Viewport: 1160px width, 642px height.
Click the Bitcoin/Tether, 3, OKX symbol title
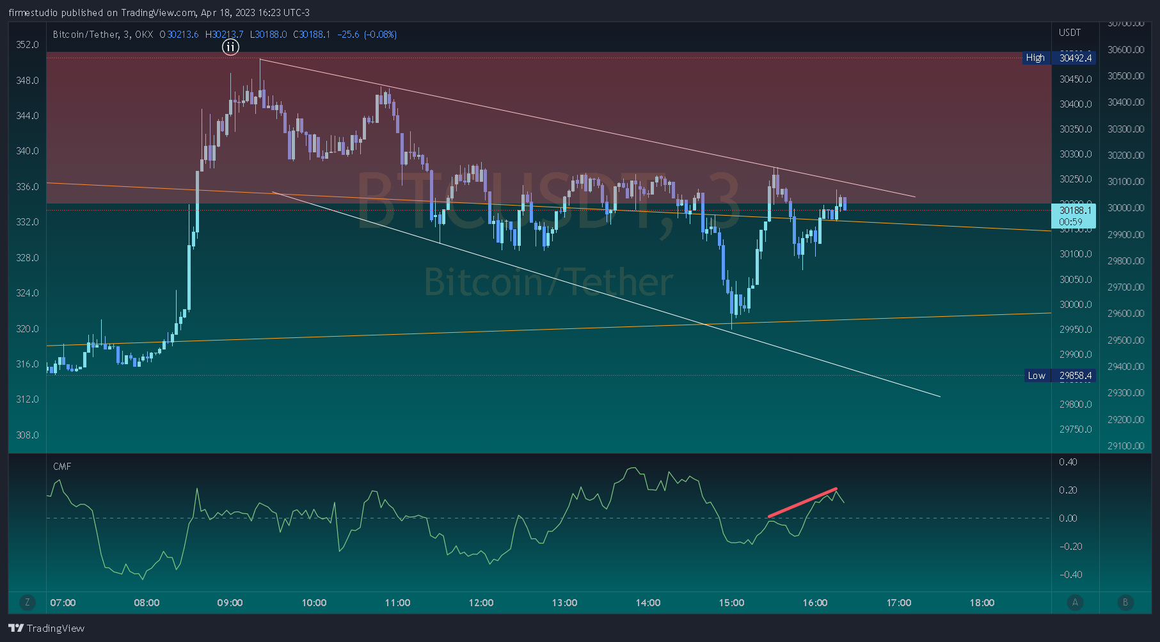pos(103,35)
